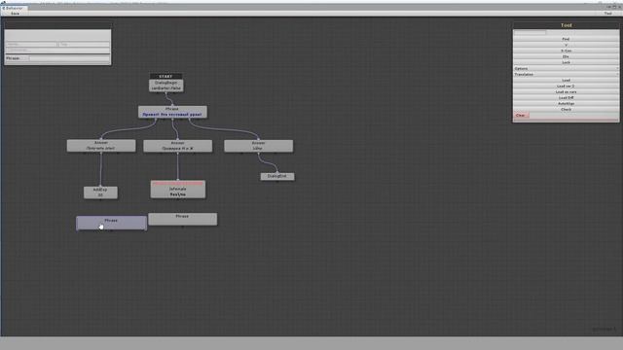Select the IsFemale node with pink bar
This screenshot has height=350, width=623.
pyautogui.click(x=178, y=190)
